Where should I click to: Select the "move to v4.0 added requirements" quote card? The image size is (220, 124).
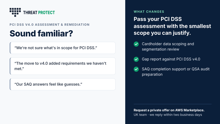(x=63, y=66)
